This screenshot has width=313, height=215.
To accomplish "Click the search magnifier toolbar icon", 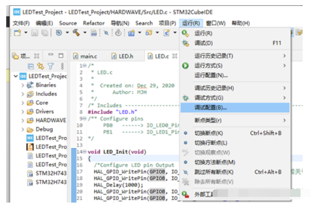I will pyautogui.click(x=106, y=33).
